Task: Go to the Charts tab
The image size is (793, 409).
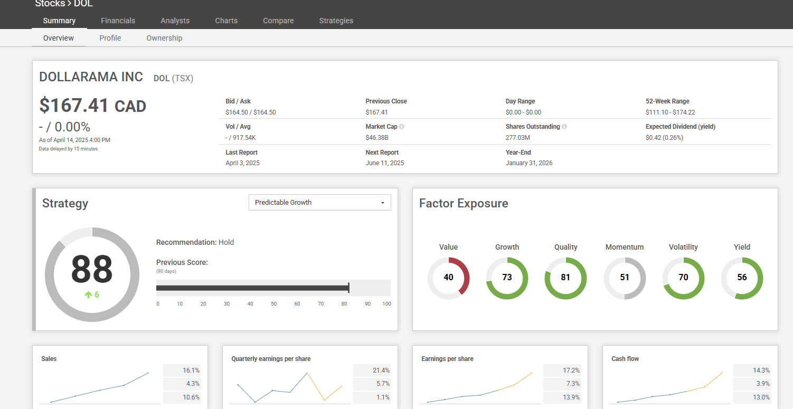Action: [226, 21]
